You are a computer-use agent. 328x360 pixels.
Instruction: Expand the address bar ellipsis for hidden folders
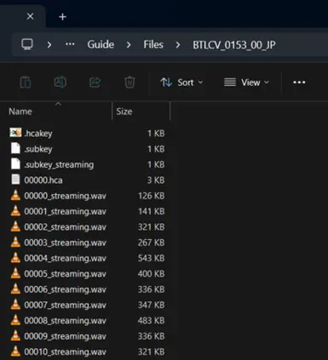coord(70,44)
